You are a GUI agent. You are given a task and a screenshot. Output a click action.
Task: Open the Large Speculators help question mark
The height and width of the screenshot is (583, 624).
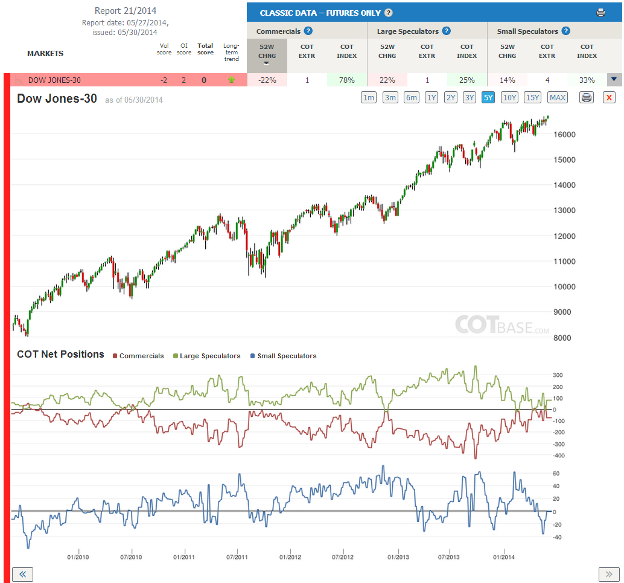[447, 31]
